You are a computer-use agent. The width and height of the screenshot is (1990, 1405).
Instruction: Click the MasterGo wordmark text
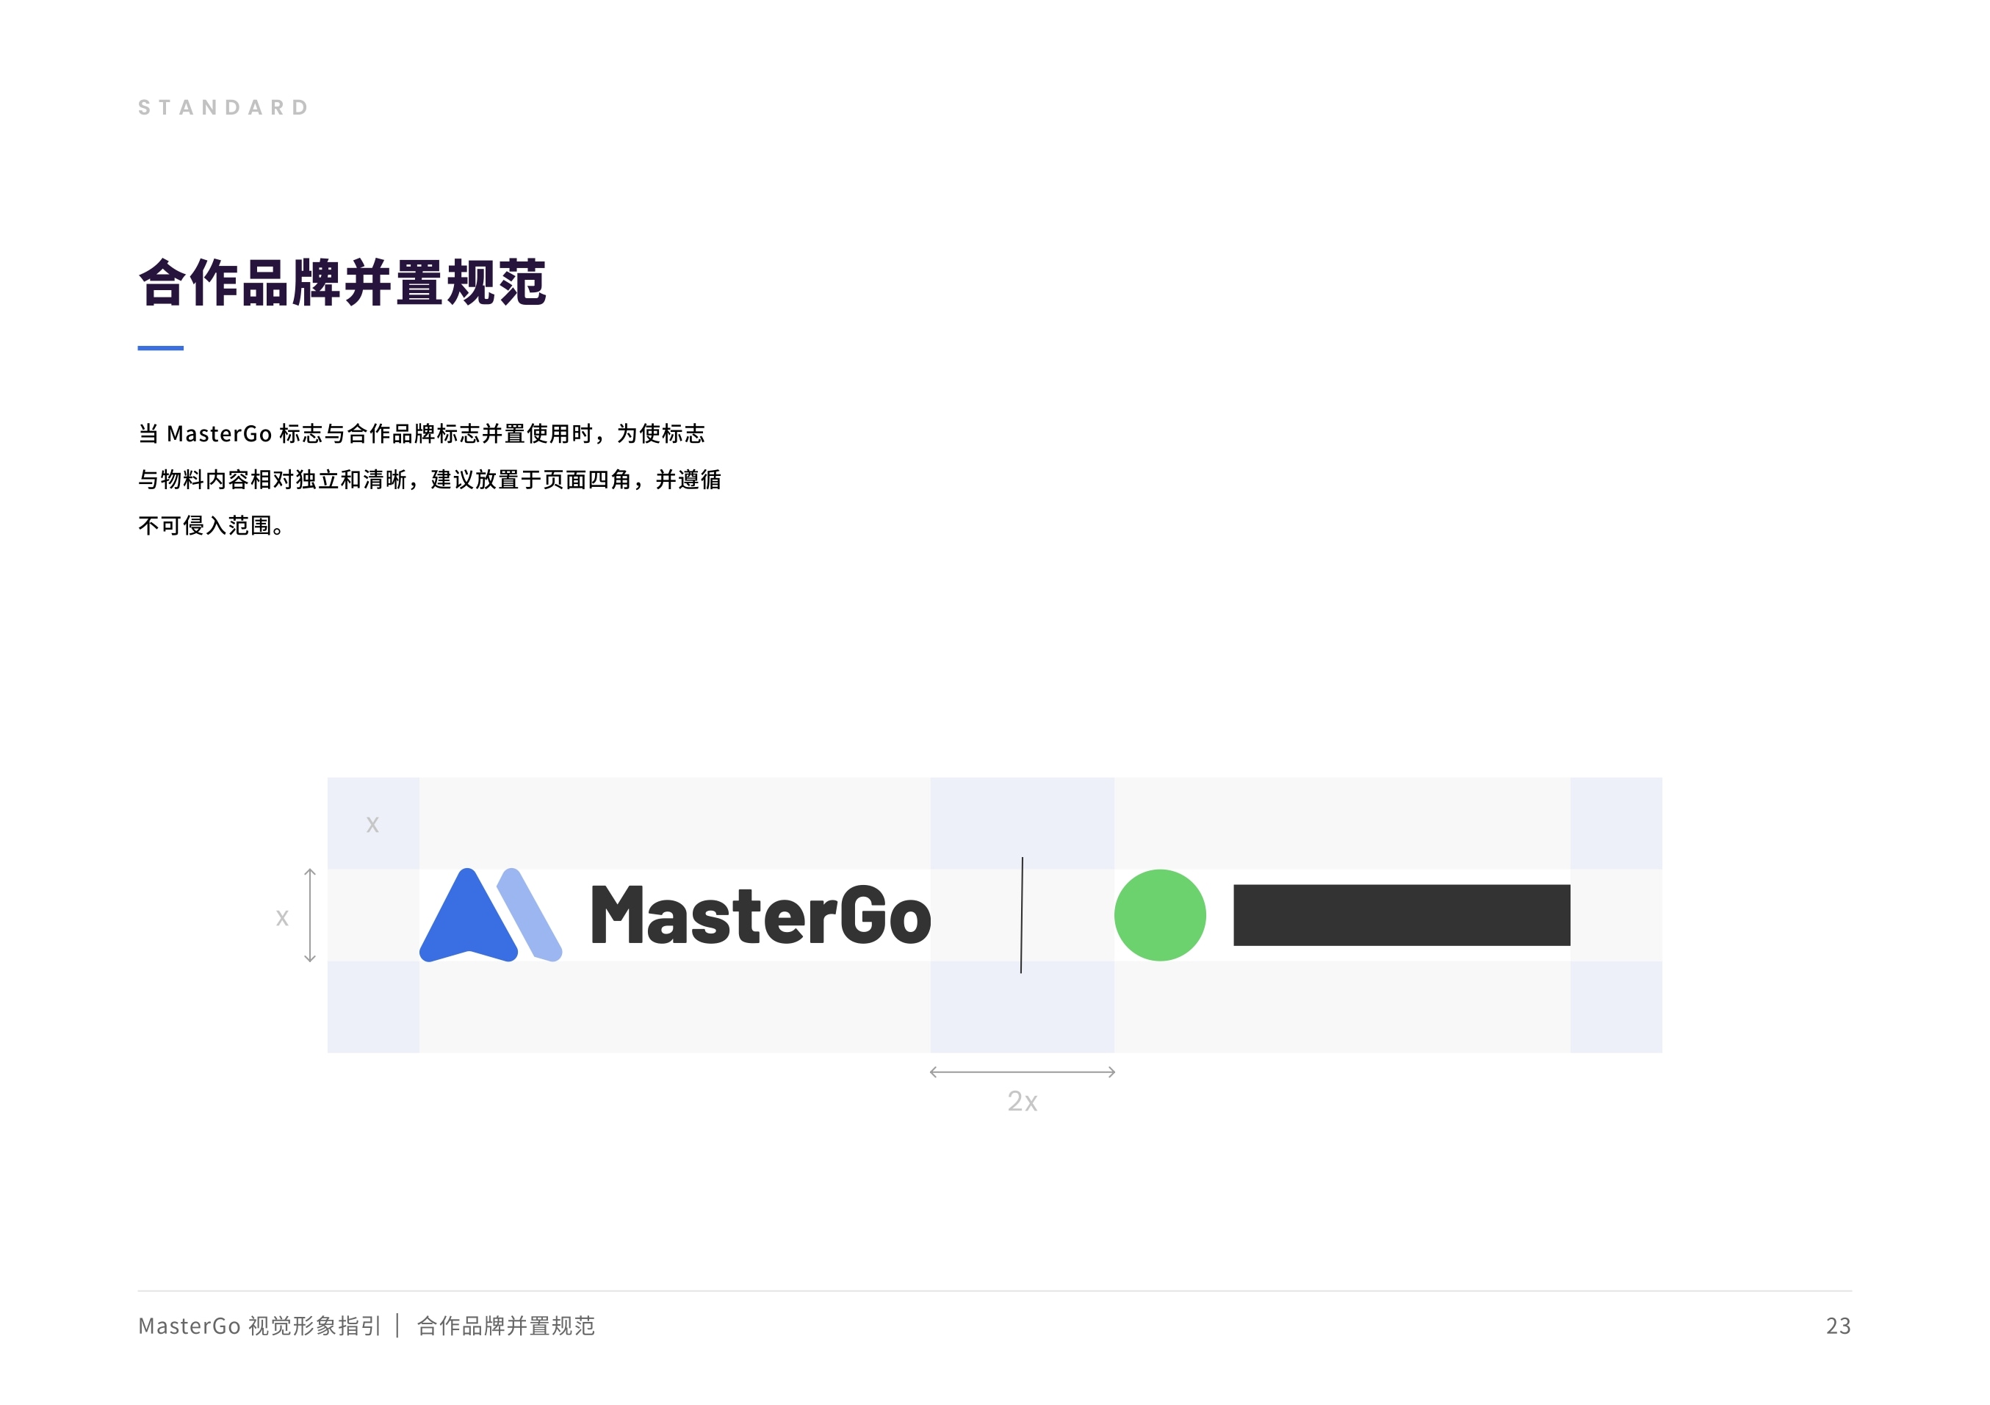[x=760, y=915]
